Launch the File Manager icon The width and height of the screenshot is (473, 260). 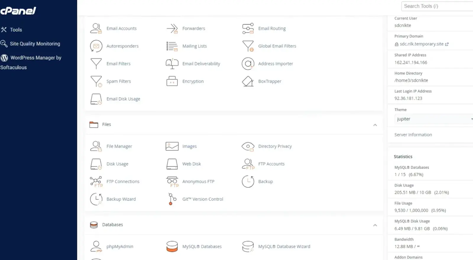click(96, 146)
